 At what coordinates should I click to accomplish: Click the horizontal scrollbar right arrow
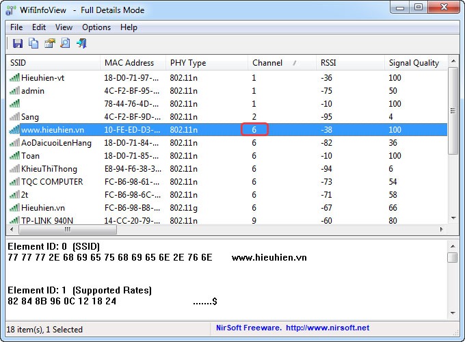442,231
